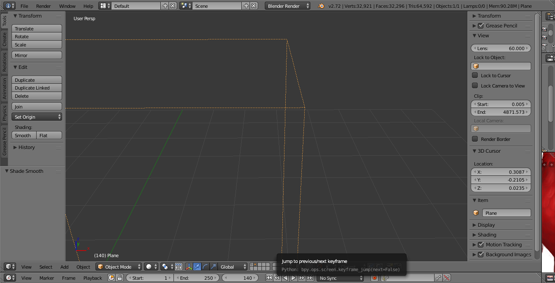
Task: Toggle manipulate center points icon
Action: pos(178,267)
